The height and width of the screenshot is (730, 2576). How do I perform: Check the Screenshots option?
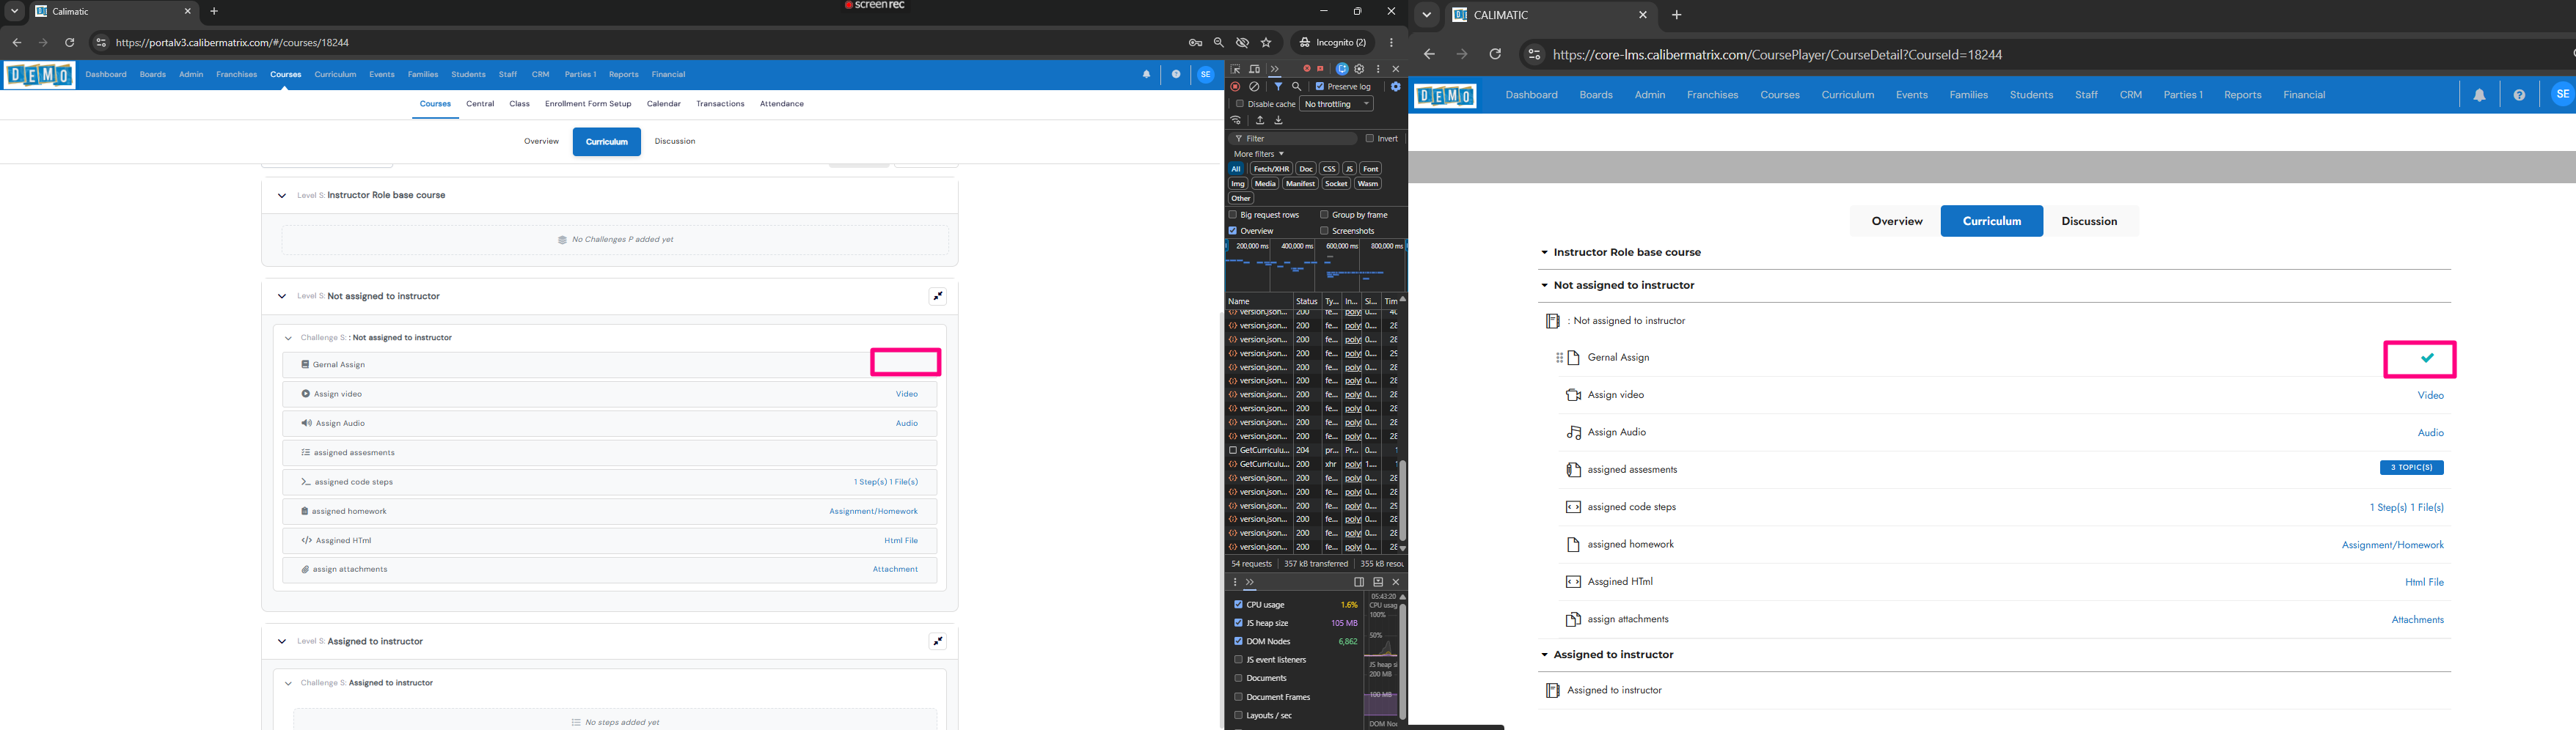point(1324,231)
